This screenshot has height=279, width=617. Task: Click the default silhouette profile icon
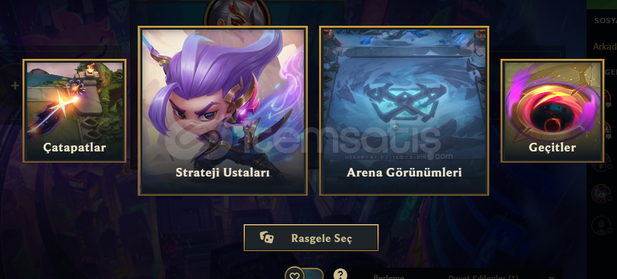pos(601,225)
